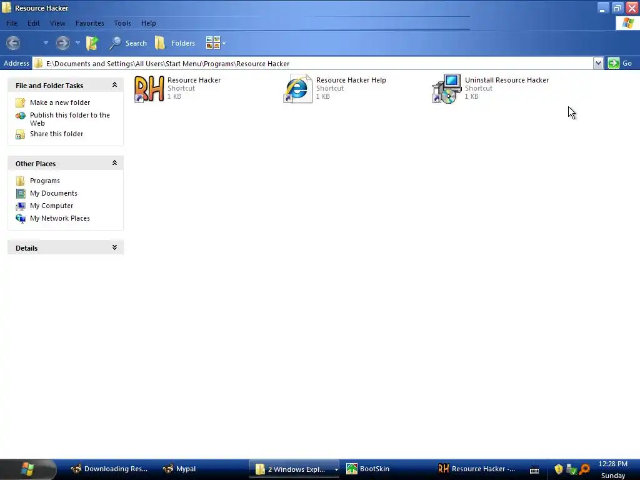Open the Search pane
This screenshot has height=480, width=640.
127,43
